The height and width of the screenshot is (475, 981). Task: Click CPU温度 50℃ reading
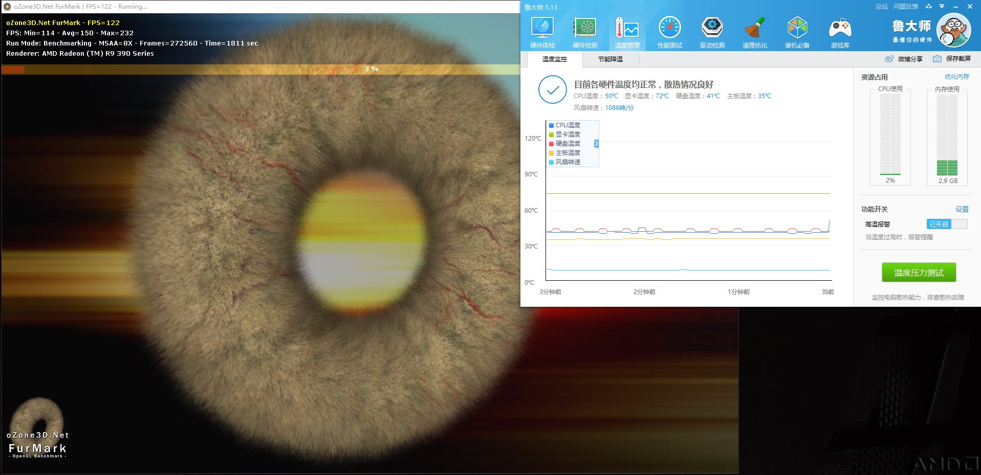[596, 96]
